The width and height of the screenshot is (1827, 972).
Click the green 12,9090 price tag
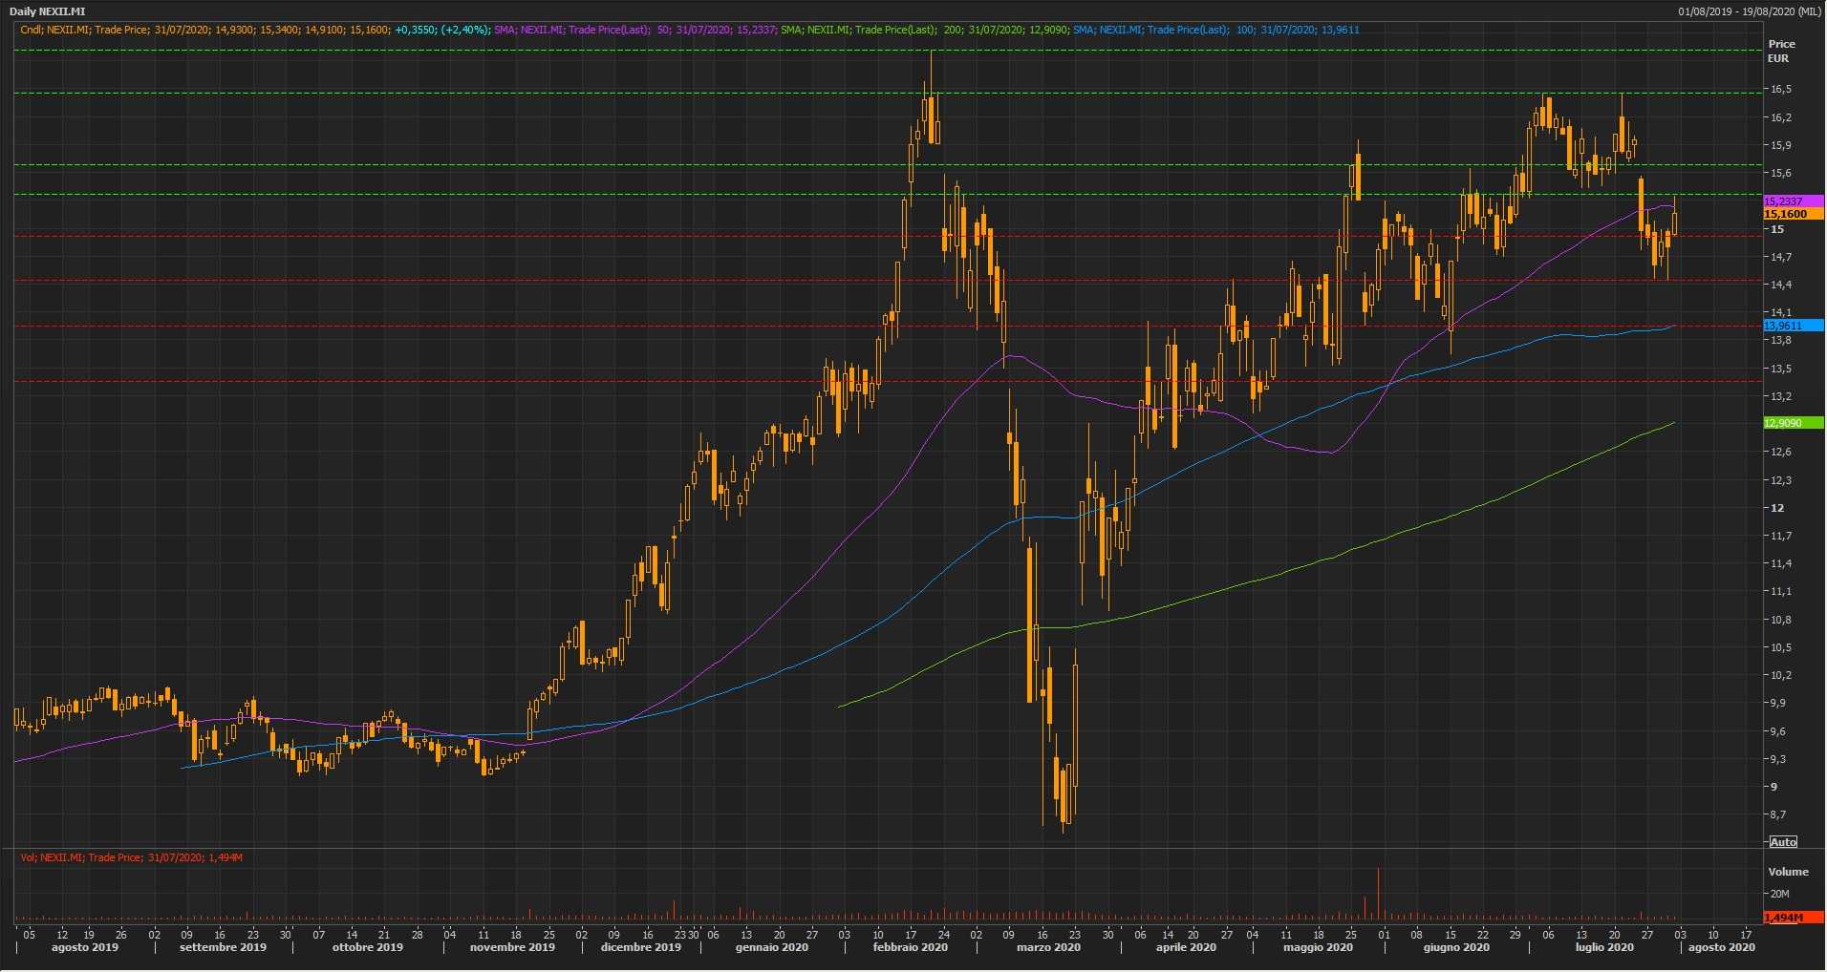point(1793,423)
